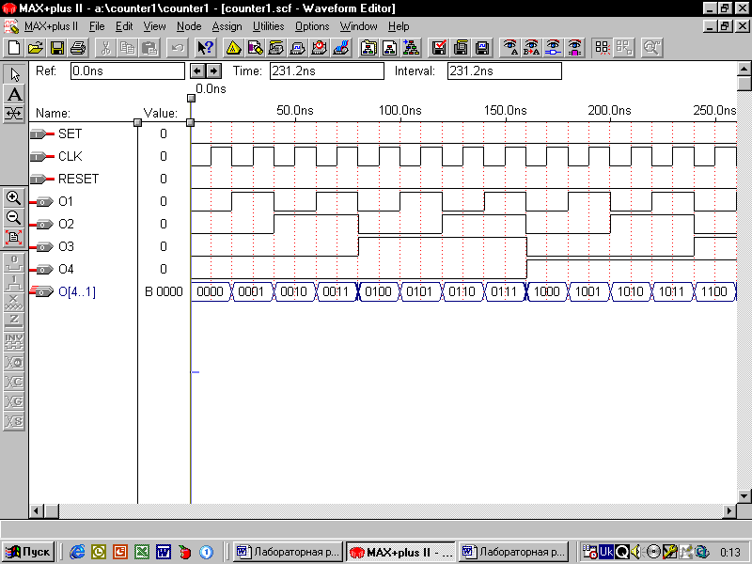Click the Save diskette icon in toolbar
Image resolution: width=752 pixels, height=564 pixels.
(x=57, y=47)
